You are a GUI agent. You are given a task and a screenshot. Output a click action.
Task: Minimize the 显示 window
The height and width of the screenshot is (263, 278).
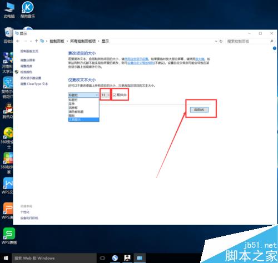point(250,33)
